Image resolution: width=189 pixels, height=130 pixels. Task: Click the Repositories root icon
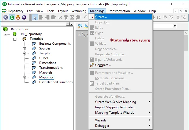5,29
